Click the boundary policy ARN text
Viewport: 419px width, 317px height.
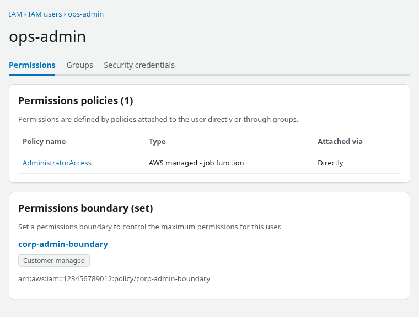114,279
